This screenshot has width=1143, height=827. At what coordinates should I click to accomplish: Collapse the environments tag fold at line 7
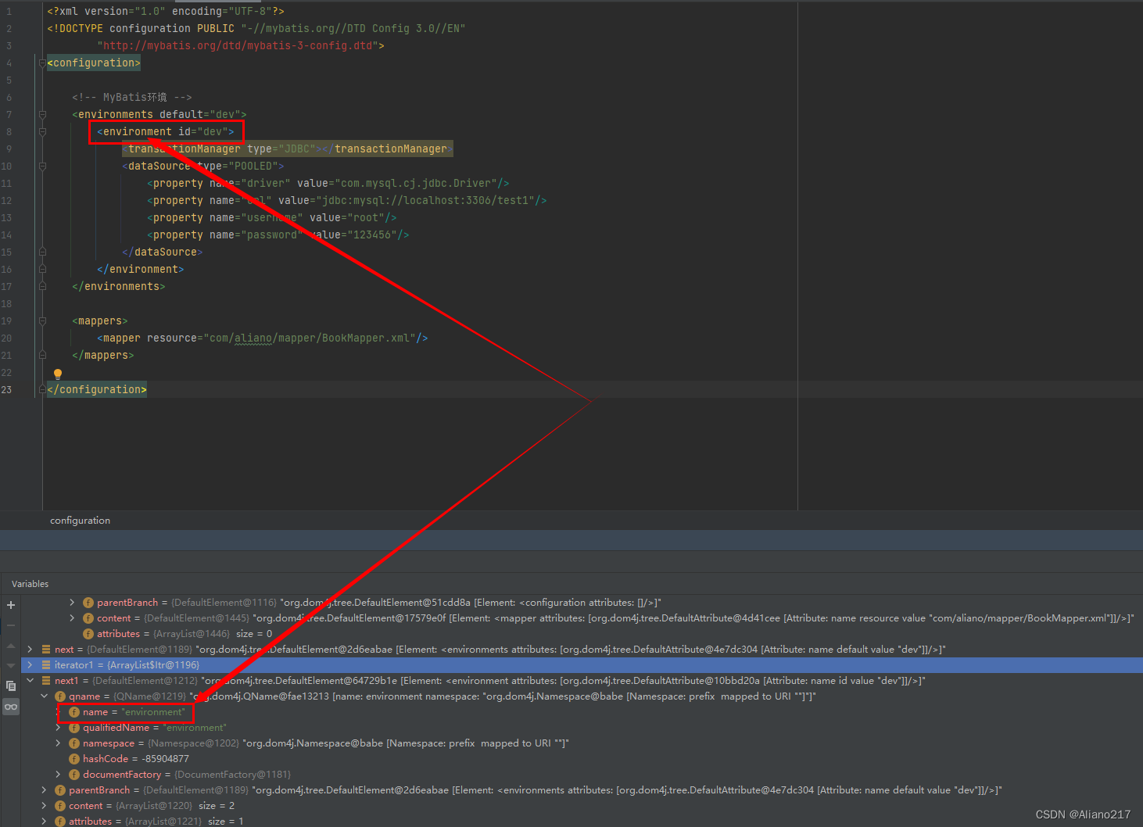click(x=42, y=115)
